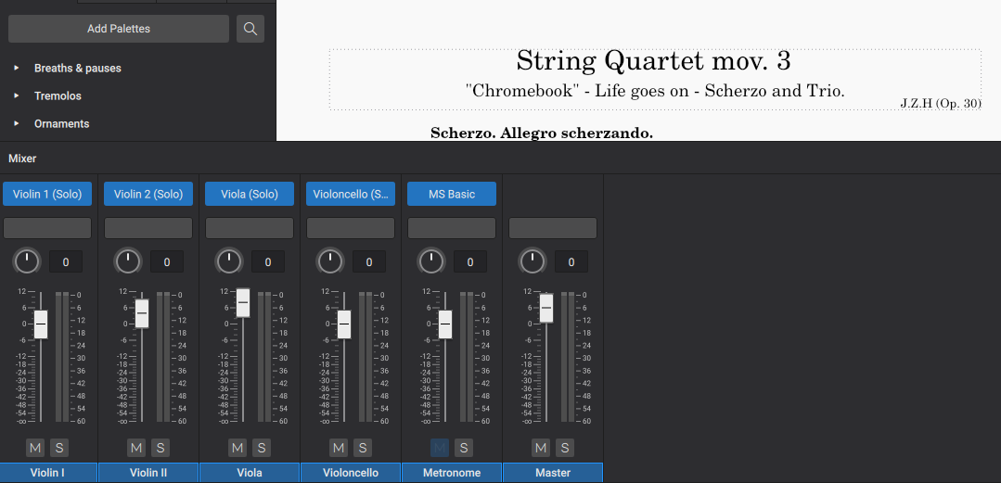Solo the Master channel

(x=565, y=448)
